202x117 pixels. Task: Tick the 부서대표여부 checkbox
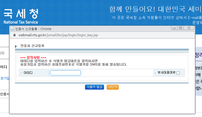pyautogui.click(x=178, y=73)
